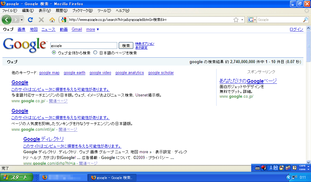Select the ウェブ全体から検索 radio button
311x182 pixels.
click(x=54, y=52)
